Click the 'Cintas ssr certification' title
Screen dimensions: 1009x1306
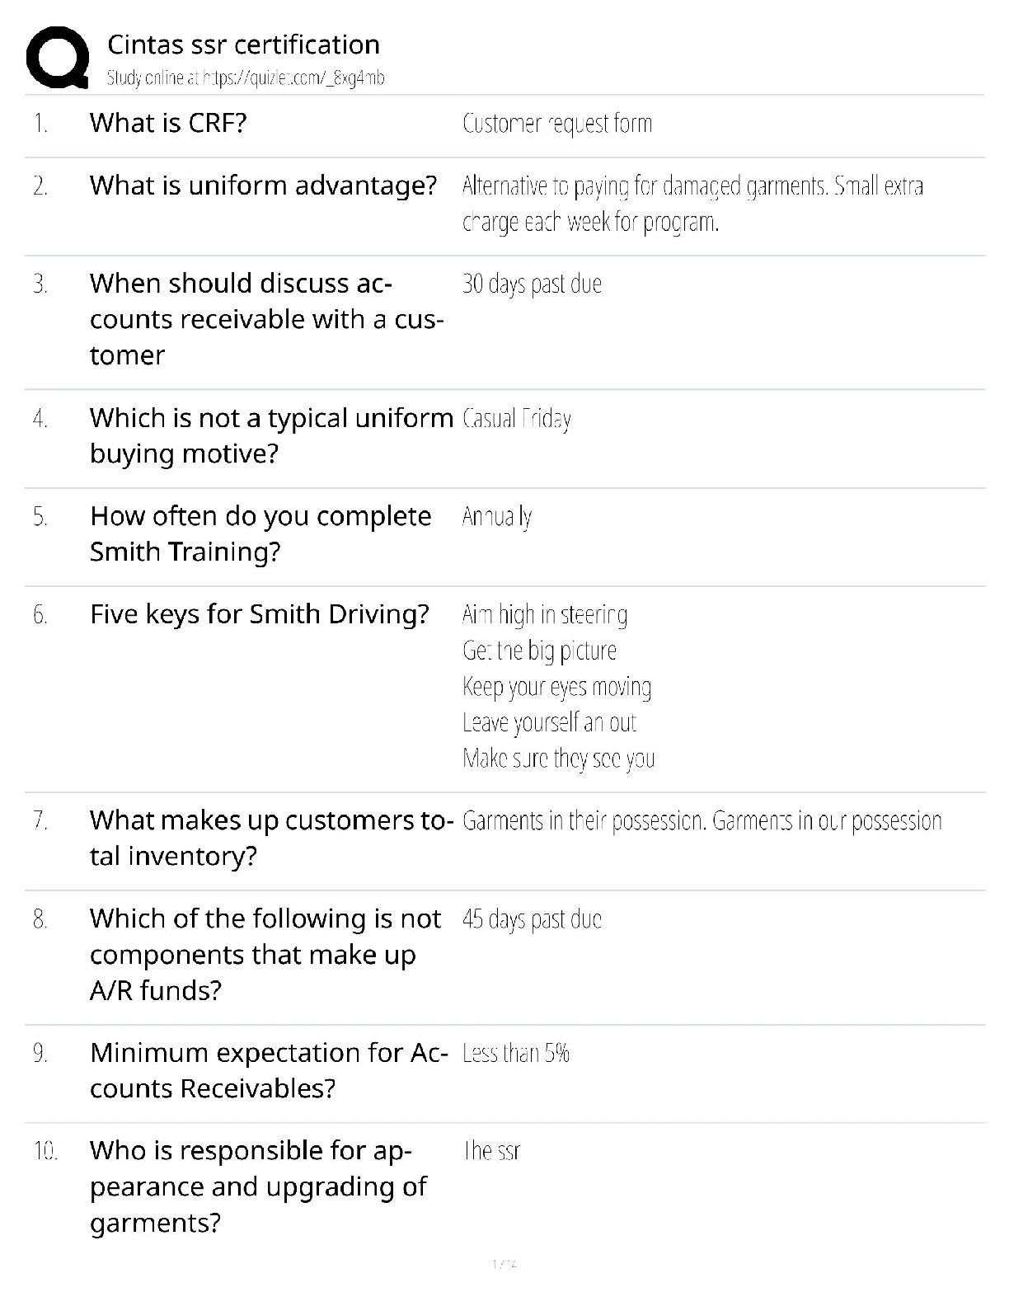tap(243, 45)
